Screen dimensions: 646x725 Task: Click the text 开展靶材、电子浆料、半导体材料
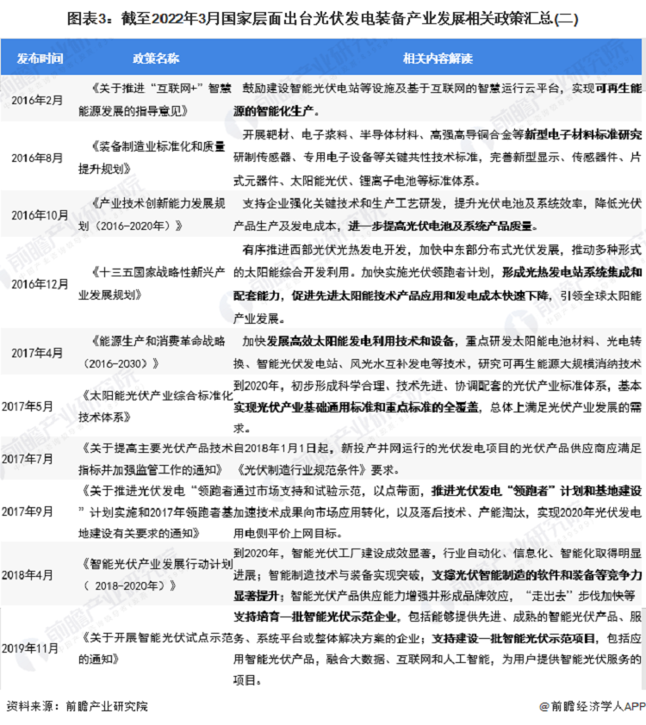pos(330,134)
